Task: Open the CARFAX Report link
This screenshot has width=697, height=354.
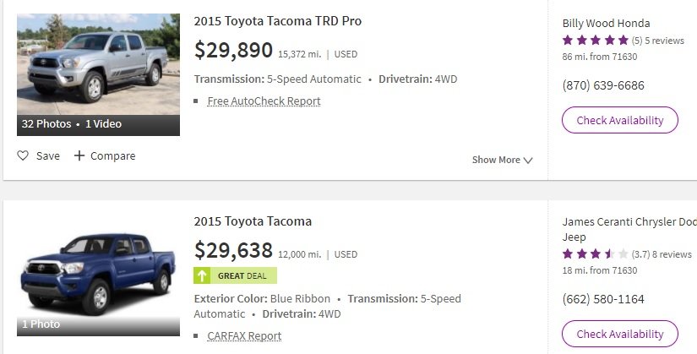Action: (x=244, y=335)
